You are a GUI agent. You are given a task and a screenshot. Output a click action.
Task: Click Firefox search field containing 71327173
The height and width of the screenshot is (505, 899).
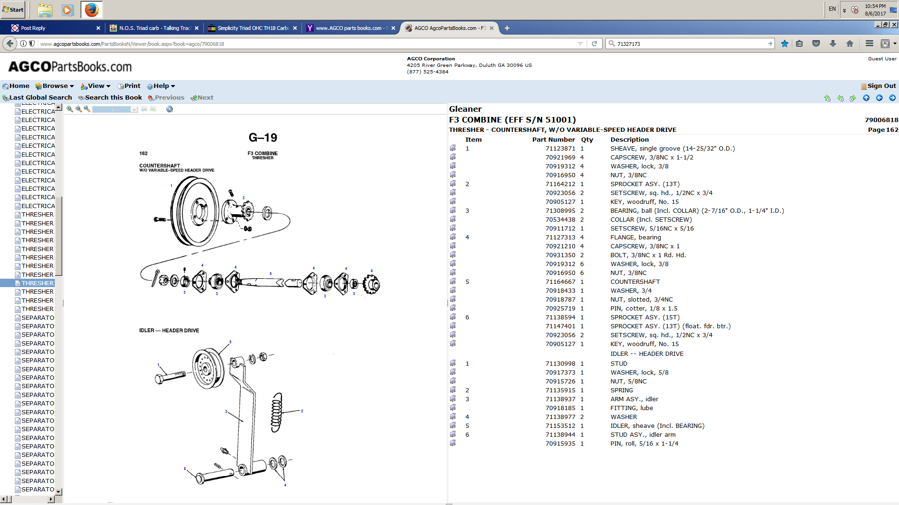689,43
